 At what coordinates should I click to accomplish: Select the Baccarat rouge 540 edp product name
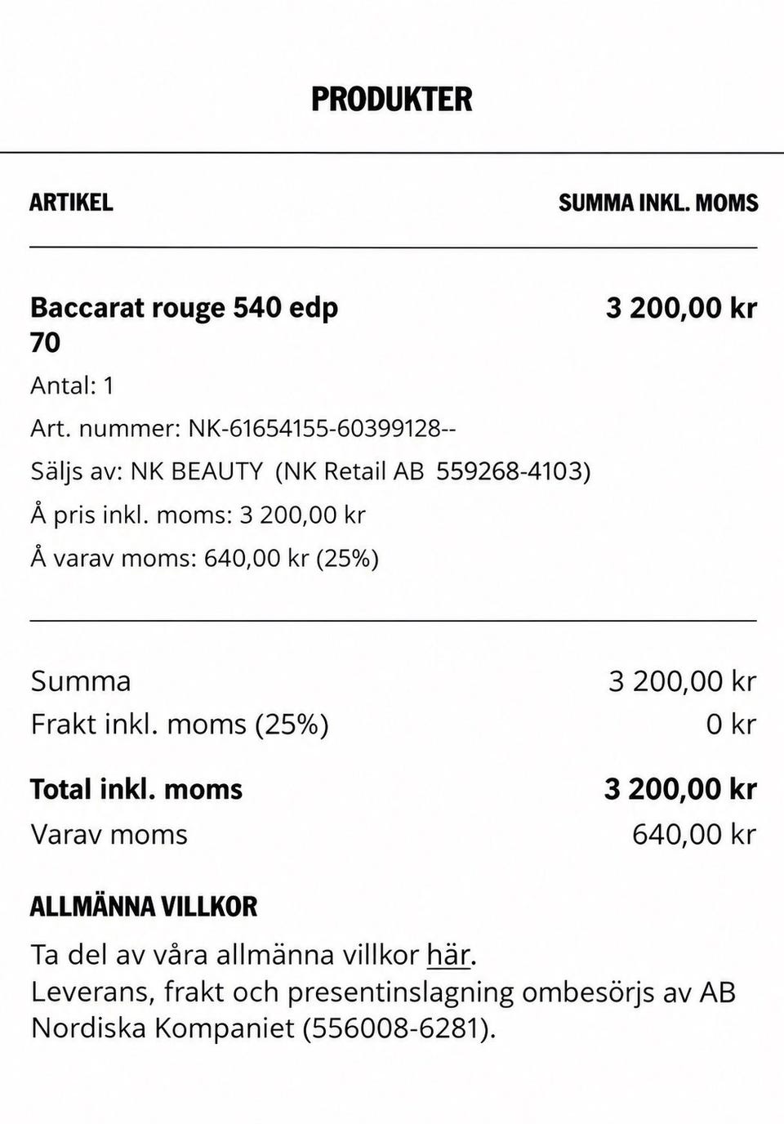coord(184,324)
